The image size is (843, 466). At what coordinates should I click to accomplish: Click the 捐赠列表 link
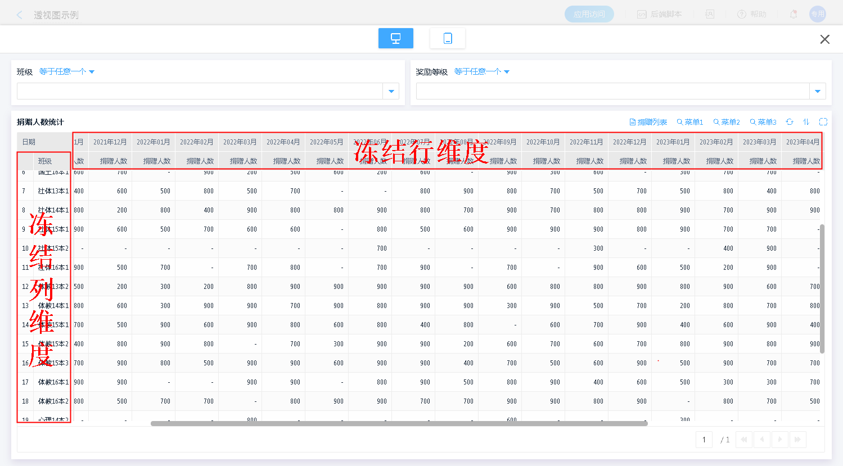[648, 122]
